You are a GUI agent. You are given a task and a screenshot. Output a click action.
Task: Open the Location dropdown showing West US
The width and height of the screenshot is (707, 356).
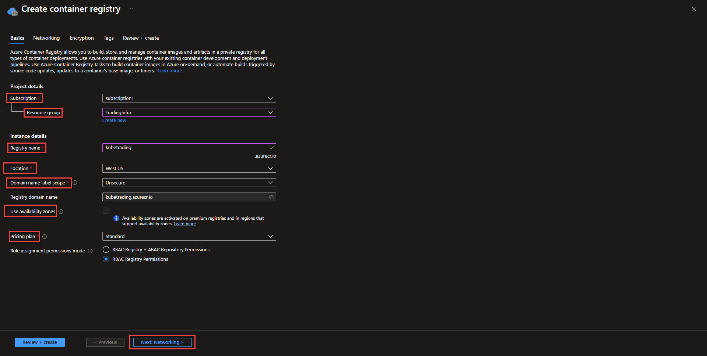189,169
